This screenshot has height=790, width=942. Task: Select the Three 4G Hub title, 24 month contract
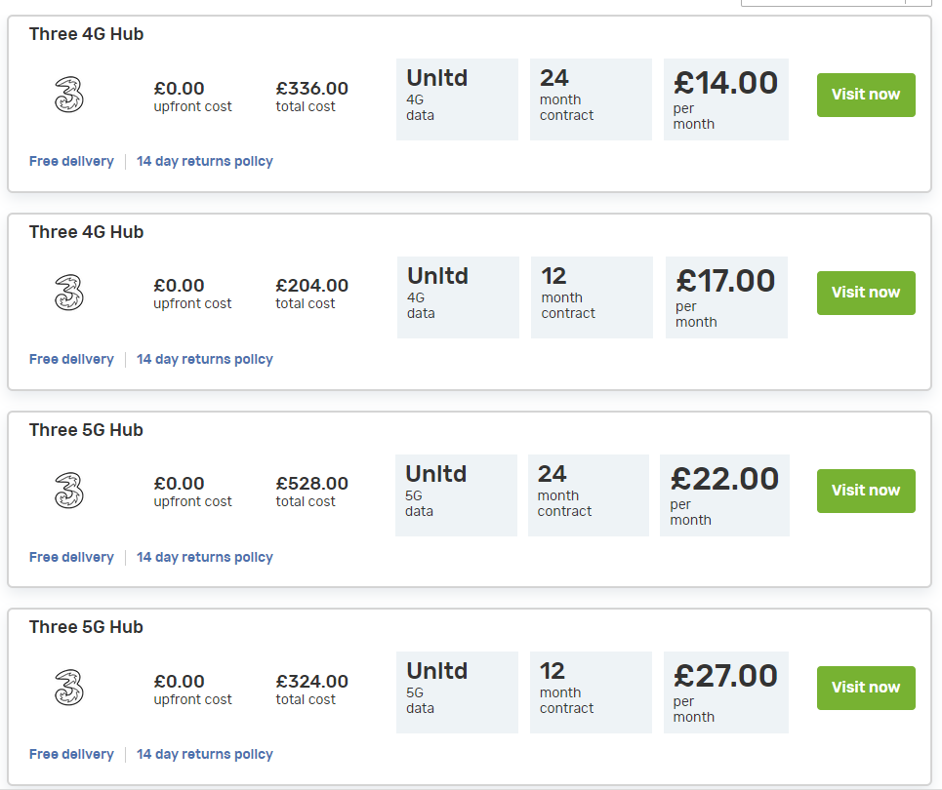point(87,34)
